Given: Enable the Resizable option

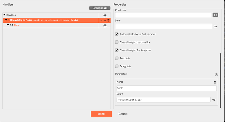Looking at the screenshot, I should [117, 58].
